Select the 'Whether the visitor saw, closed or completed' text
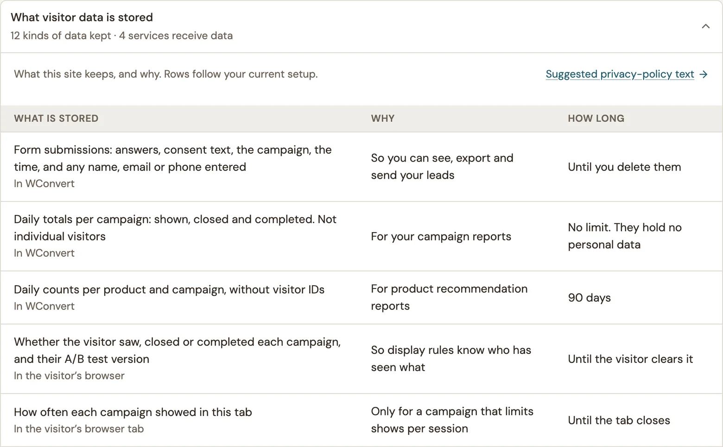Viewport: 723px width, 447px height. click(x=177, y=351)
